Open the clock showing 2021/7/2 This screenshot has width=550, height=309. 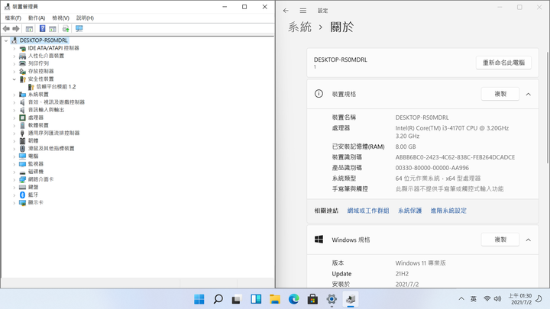520,299
